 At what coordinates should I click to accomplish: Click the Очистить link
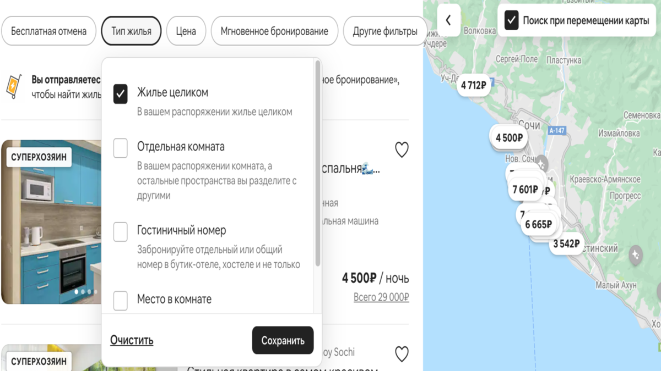click(132, 340)
